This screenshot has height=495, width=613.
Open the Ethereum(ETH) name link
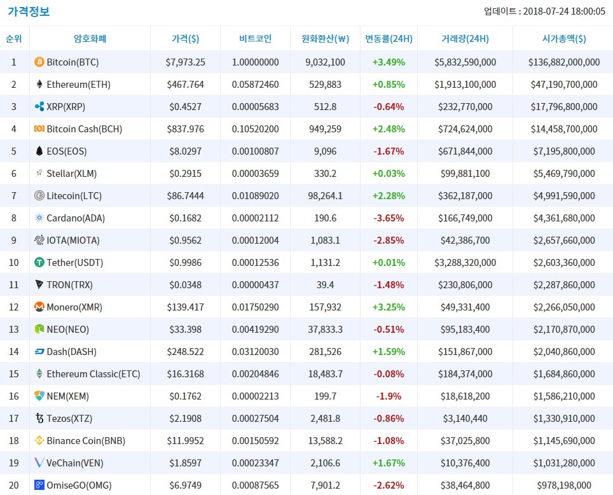79,85
